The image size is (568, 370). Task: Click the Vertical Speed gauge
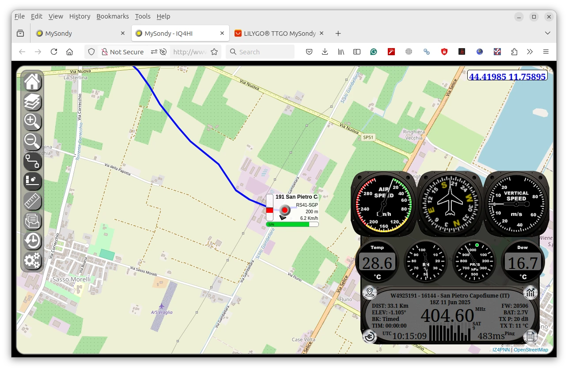(516, 203)
